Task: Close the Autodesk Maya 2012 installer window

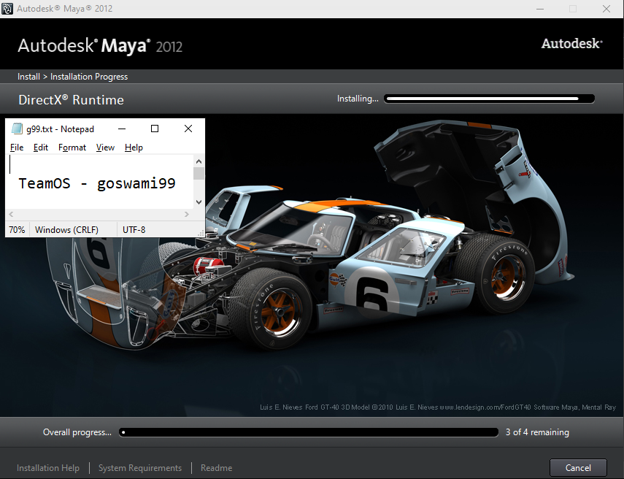Action: coord(606,9)
